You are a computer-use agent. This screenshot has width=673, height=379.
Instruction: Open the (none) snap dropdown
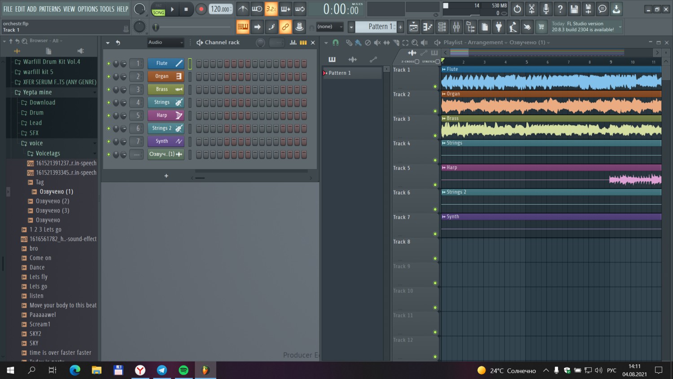[x=330, y=27]
